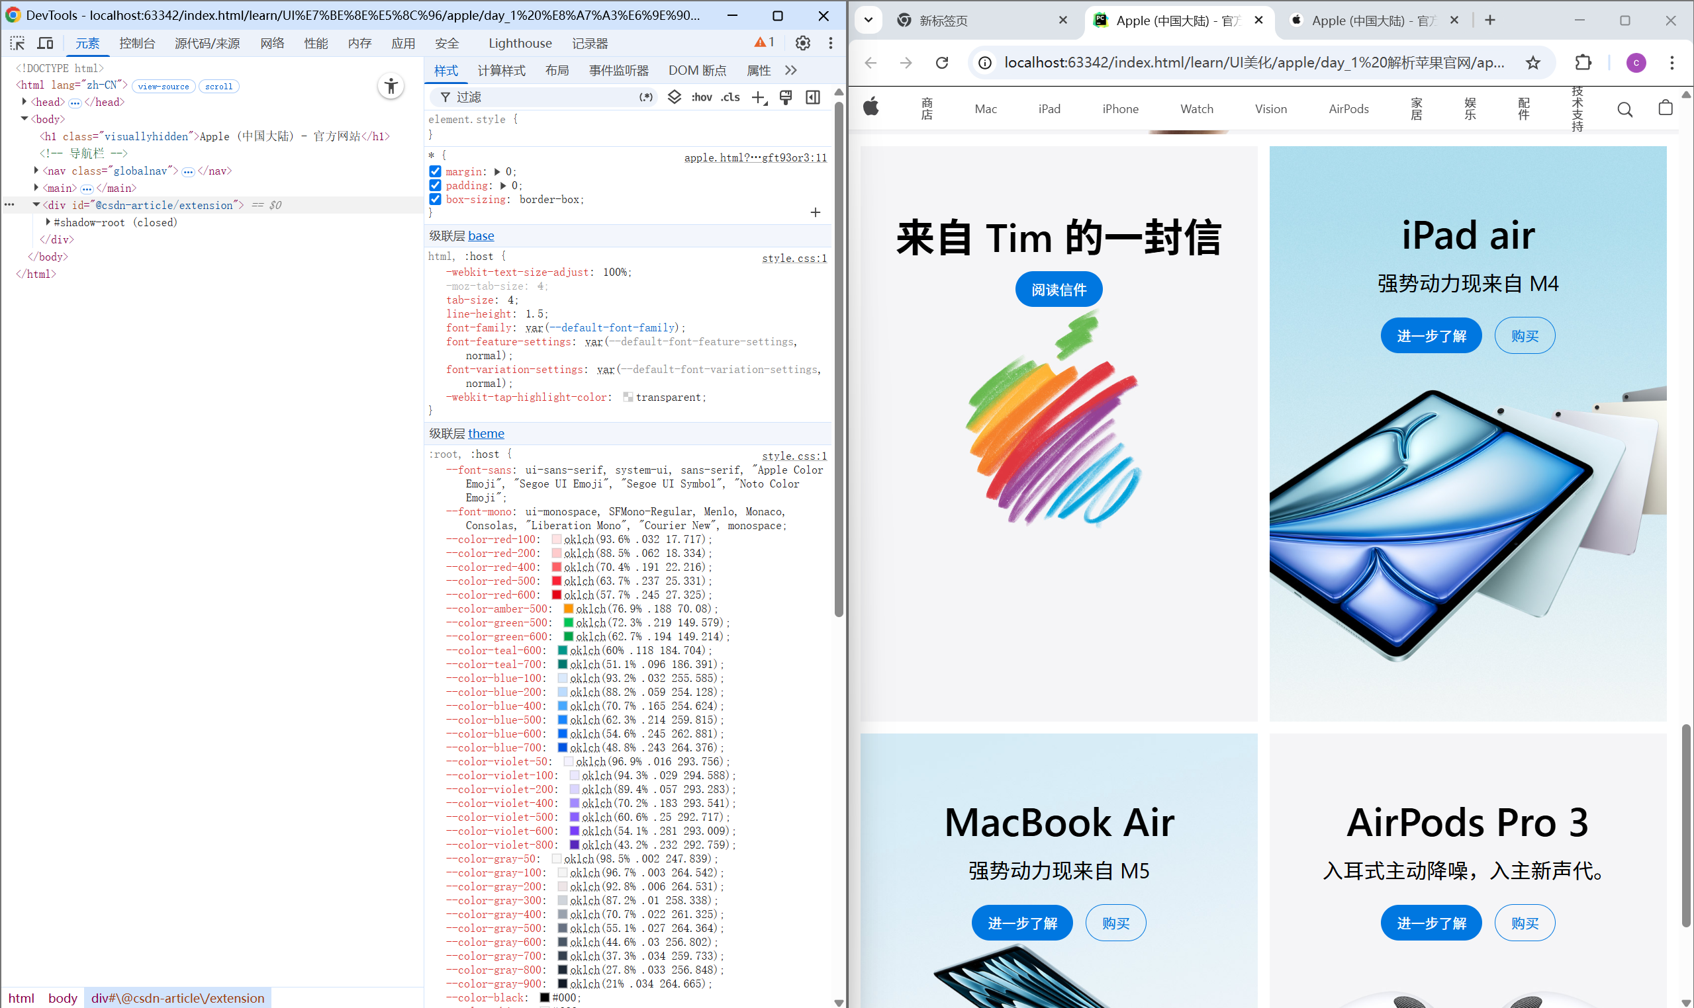The image size is (1694, 1008).
Task: Click the rendering emulation paintbrush icon
Action: tap(786, 97)
